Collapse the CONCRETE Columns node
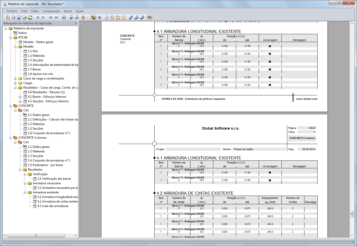Image resolution: width=357 pixels, height=246 pixels. [x=11, y=138]
